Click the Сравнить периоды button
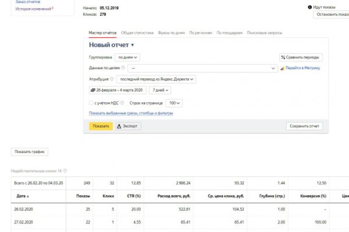349x232 pixels. click(x=301, y=57)
